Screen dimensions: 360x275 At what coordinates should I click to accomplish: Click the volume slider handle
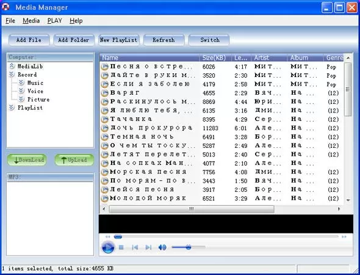point(189,248)
